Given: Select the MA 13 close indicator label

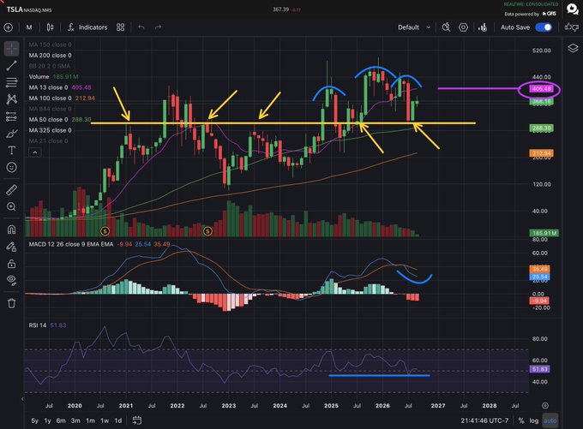Looking at the screenshot, I should tap(48, 87).
